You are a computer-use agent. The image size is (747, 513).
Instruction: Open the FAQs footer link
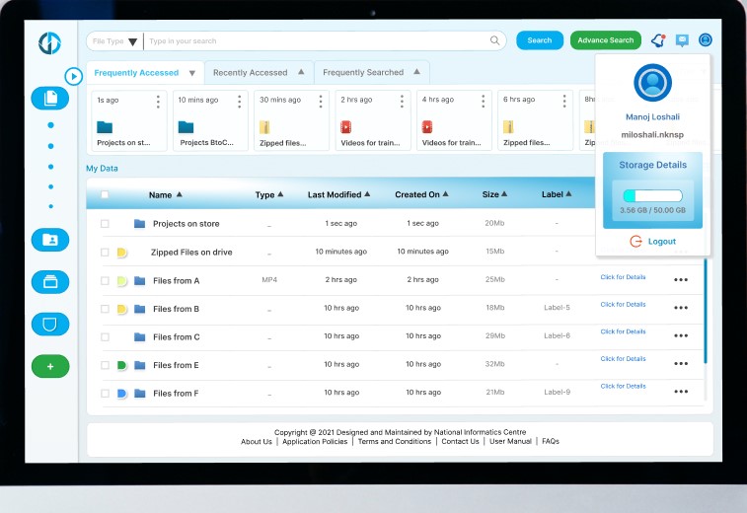551,442
